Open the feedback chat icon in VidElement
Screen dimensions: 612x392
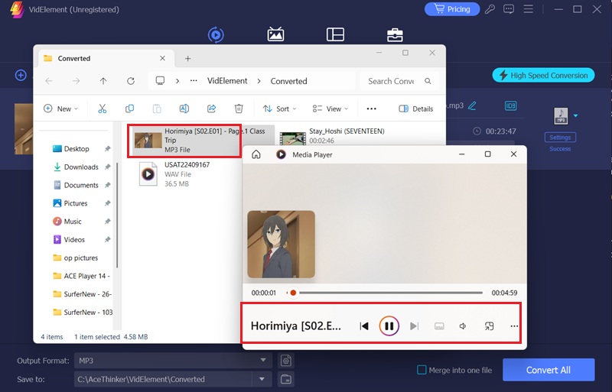[x=509, y=9]
